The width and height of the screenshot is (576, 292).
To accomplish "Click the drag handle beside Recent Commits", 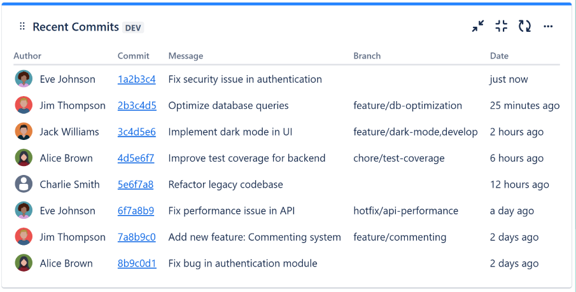I will [x=22, y=27].
